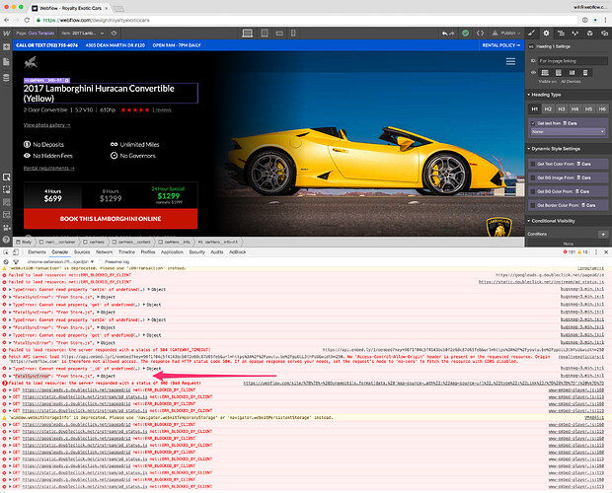Clear the console log
Screen dimensions: 612x493
tap(6, 262)
